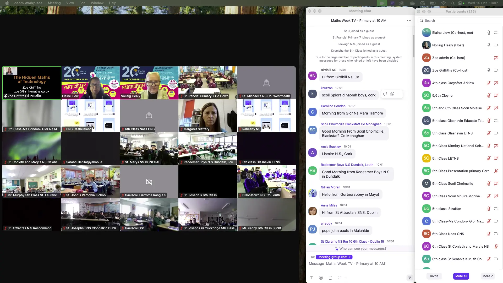Viewport: 503px width, 283px height.
Task: Reply to kcurzon's message with reply icon
Action: tap(385, 94)
